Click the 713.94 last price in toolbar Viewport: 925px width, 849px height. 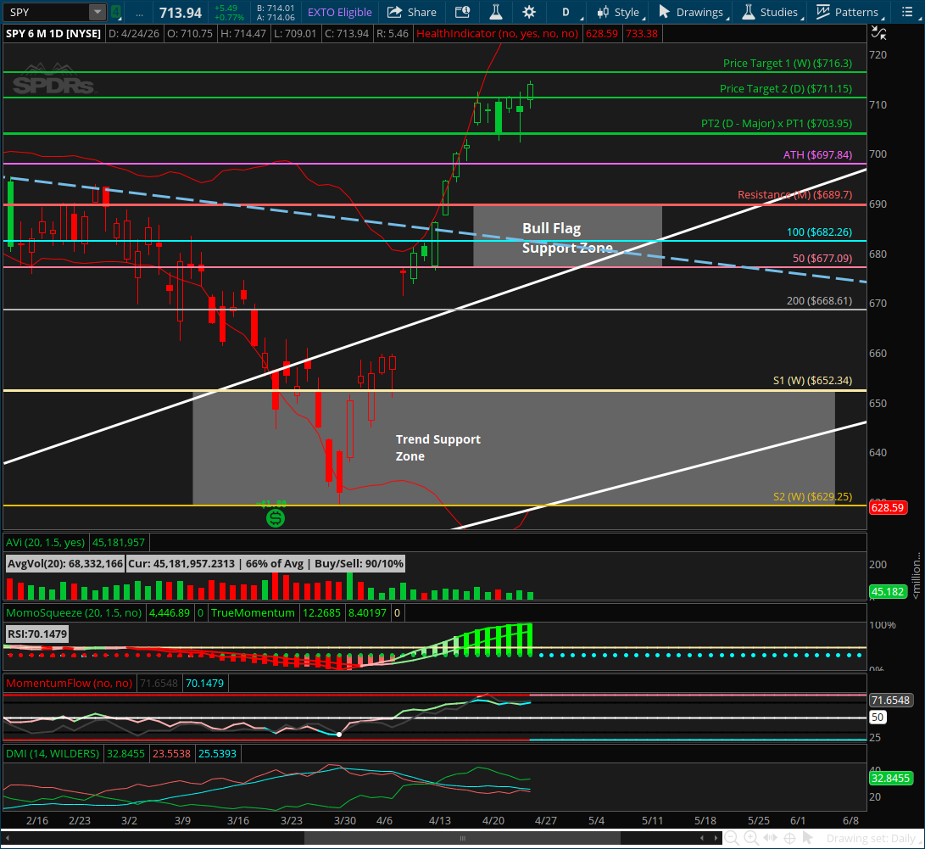tap(181, 13)
